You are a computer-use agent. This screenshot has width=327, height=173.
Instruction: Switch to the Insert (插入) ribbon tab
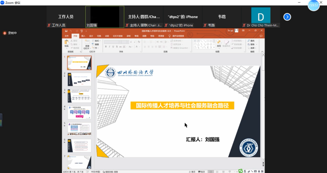point(83,36)
